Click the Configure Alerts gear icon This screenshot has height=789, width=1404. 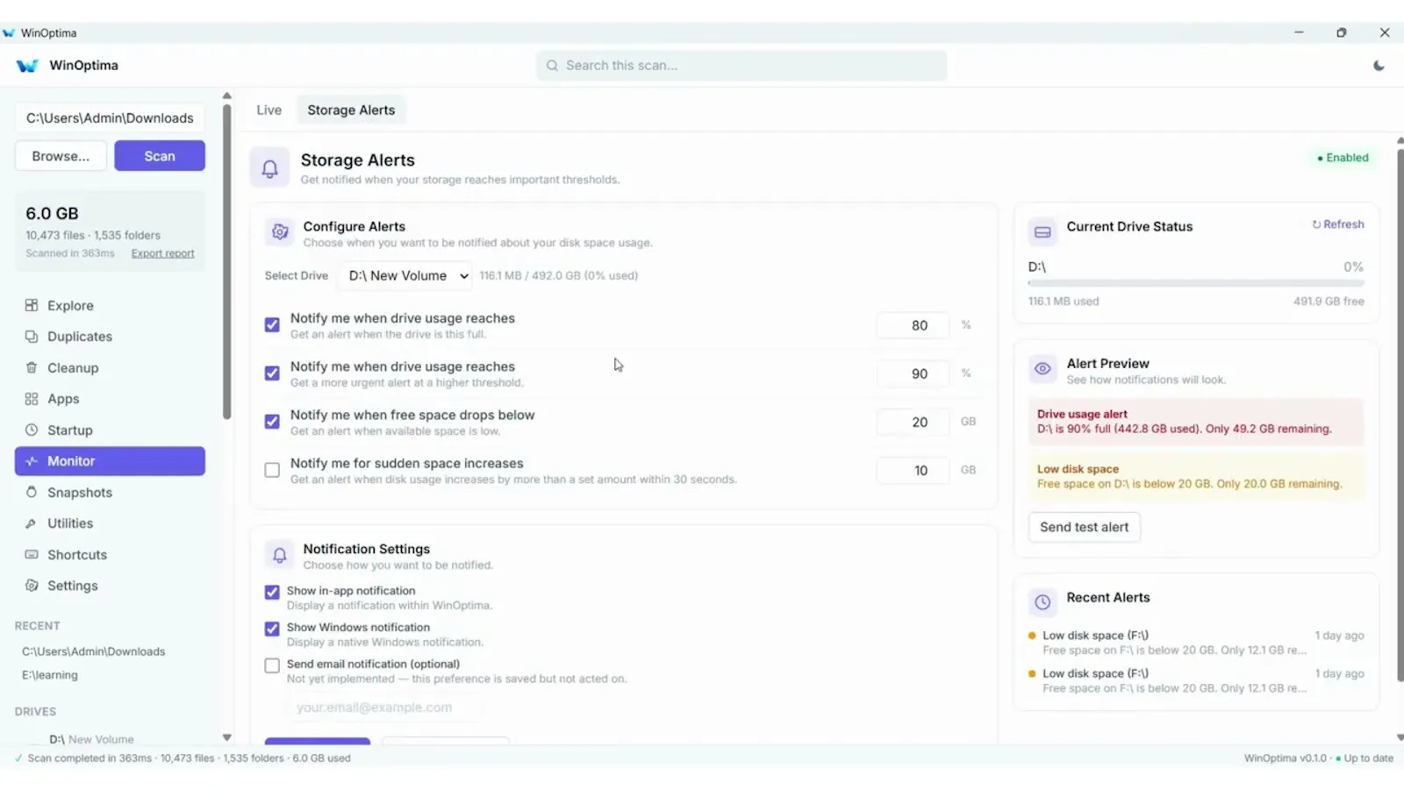coord(280,232)
